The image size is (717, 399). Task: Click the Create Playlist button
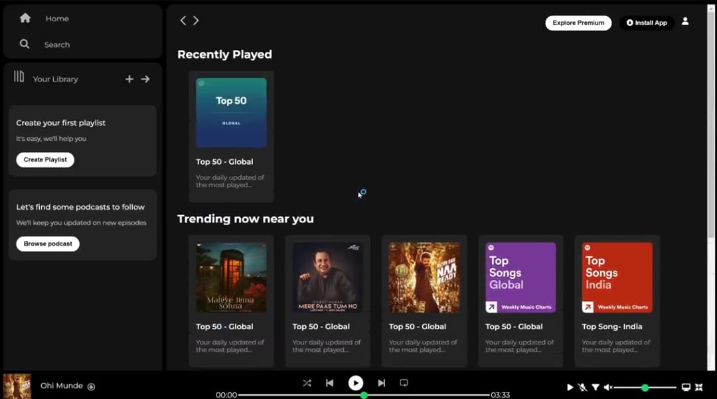click(x=45, y=159)
